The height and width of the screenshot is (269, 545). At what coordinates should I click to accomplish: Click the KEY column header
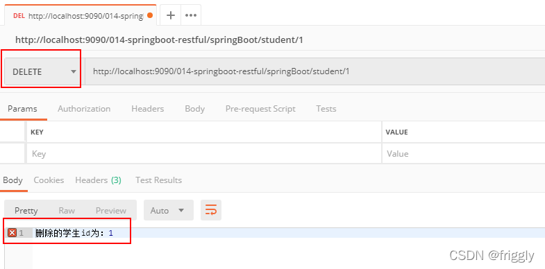pos(37,132)
